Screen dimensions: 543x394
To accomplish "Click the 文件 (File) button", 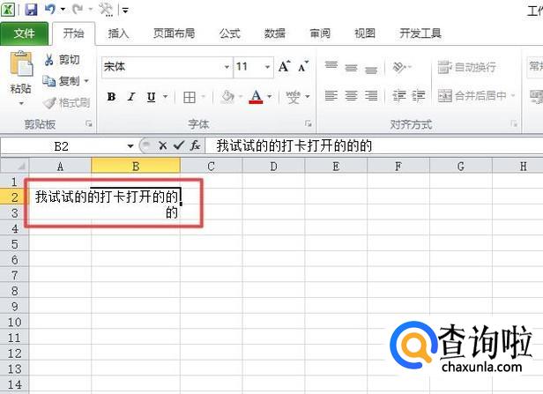I will click(x=25, y=33).
